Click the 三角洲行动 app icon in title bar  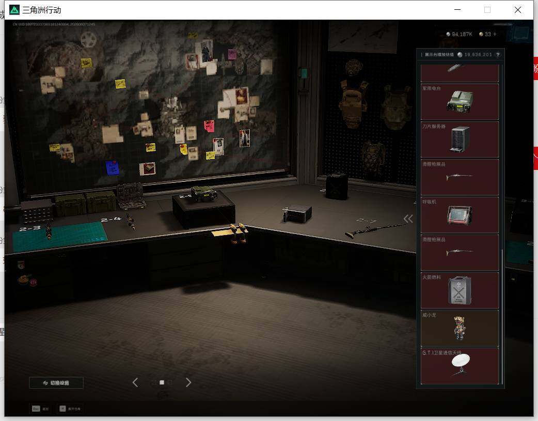14,10
